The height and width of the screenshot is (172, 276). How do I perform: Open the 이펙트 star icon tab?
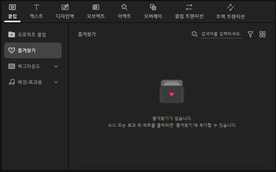point(124,11)
